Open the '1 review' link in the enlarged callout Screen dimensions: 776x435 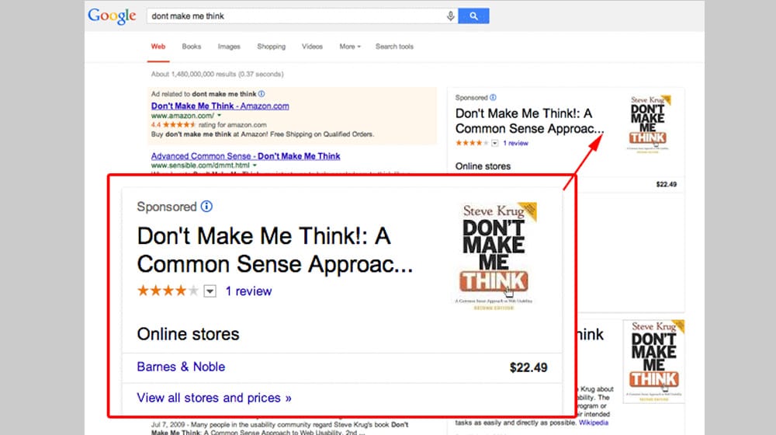[248, 291]
